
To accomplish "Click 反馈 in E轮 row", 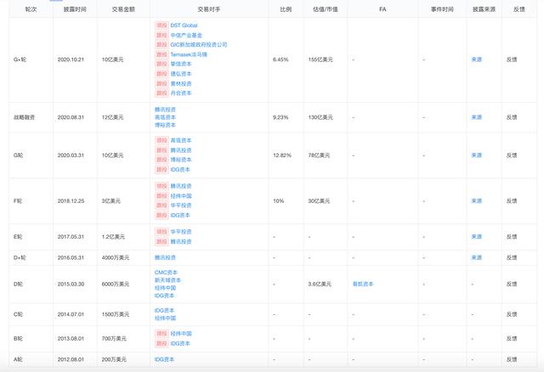I will 512,236.
